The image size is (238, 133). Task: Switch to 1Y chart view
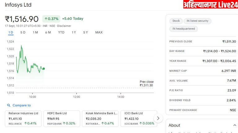tap(74, 32)
